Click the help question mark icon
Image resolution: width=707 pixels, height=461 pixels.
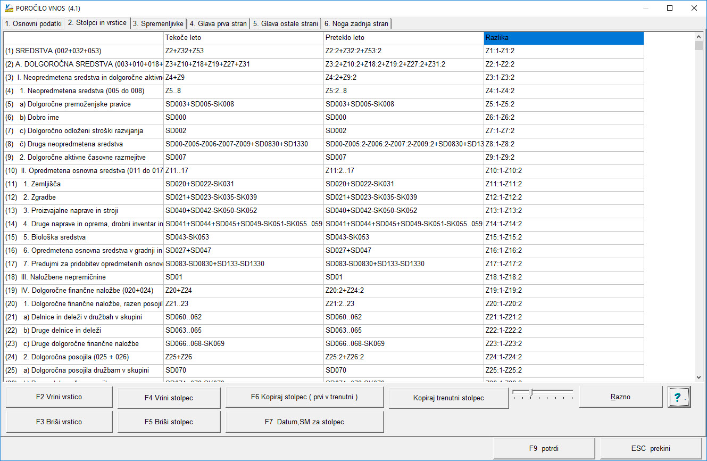[x=678, y=397]
